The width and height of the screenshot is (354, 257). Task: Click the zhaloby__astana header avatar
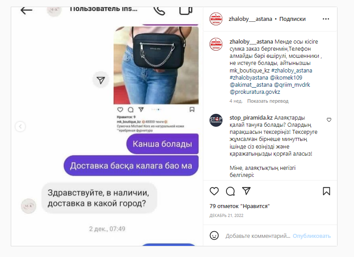(216, 19)
